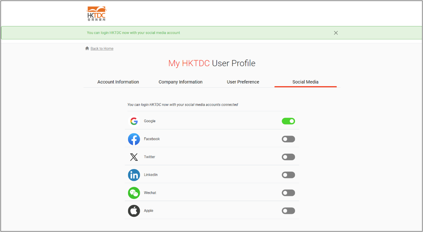423x232 pixels.
Task: Select the Social Media tab
Action: [x=305, y=82]
